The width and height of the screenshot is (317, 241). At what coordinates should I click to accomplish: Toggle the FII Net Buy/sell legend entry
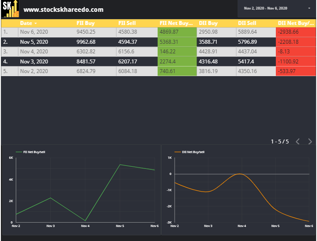(31, 152)
